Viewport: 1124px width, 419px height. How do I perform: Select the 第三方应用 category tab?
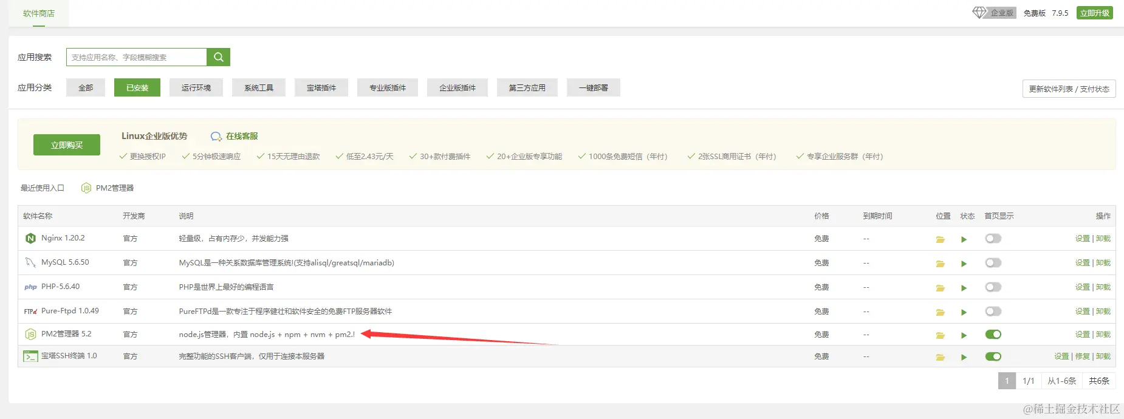527,87
